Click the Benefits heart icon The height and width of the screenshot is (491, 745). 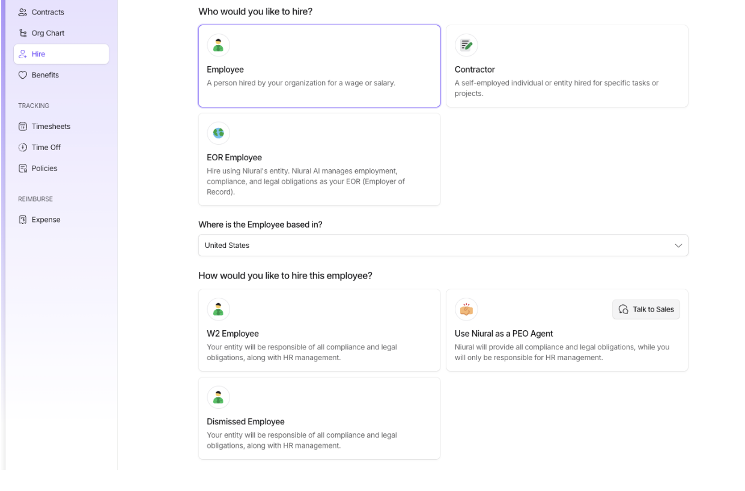click(x=23, y=75)
